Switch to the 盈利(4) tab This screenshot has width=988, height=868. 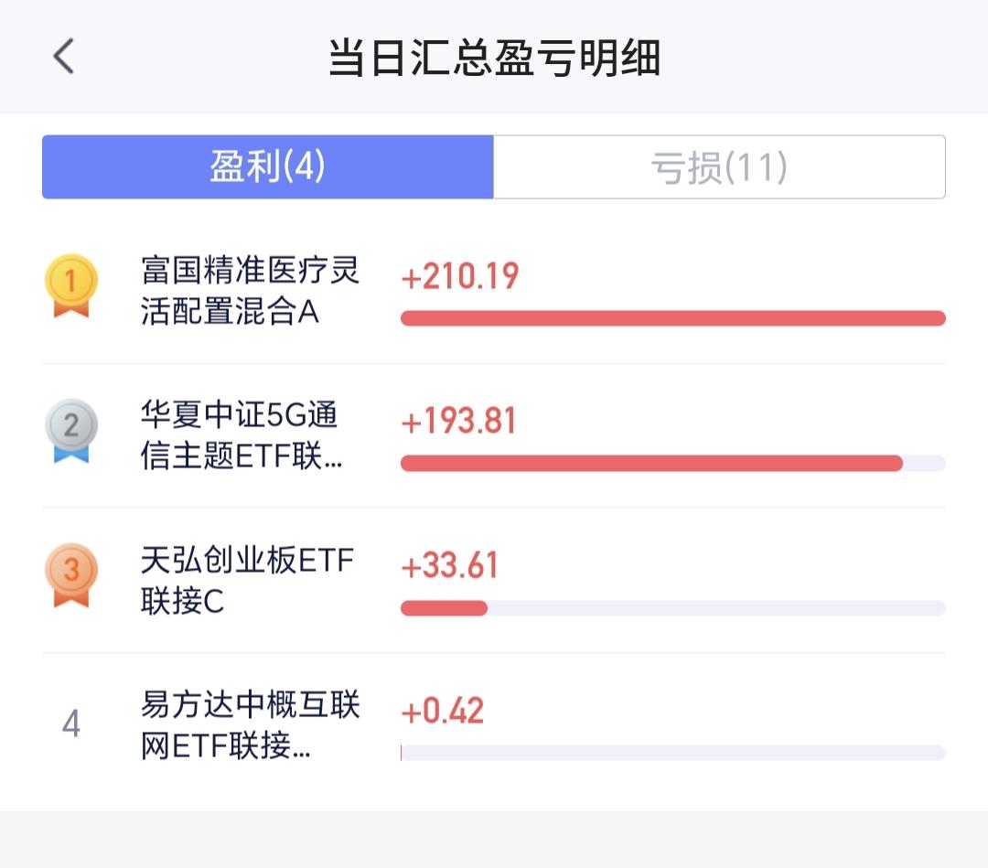267,167
